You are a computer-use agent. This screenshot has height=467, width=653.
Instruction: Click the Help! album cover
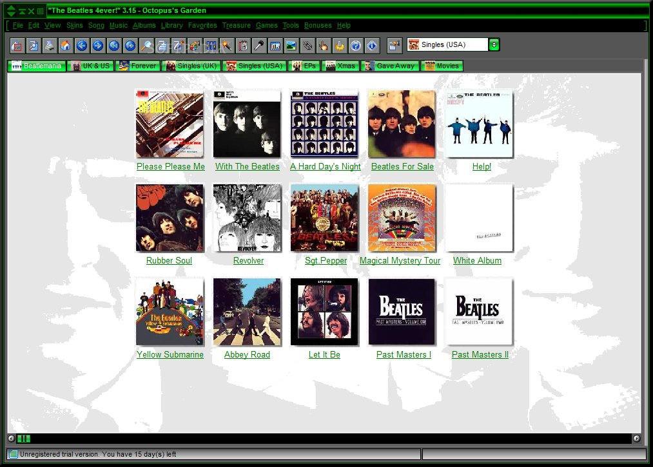coord(480,124)
